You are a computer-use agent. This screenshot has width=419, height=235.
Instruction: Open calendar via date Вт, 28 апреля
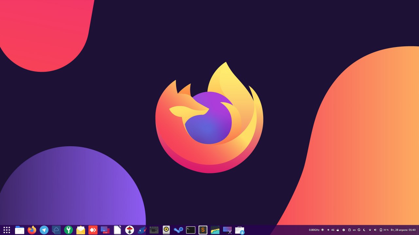(399, 230)
